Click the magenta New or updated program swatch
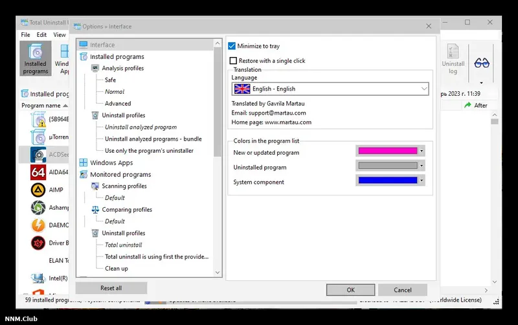 click(388, 151)
